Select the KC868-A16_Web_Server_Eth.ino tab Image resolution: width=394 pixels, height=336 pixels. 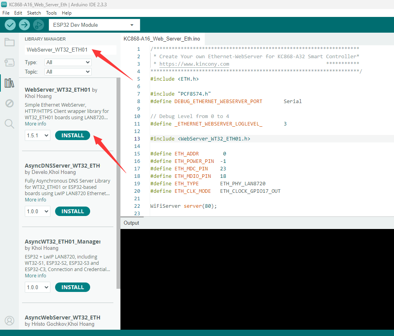pos(162,39)
